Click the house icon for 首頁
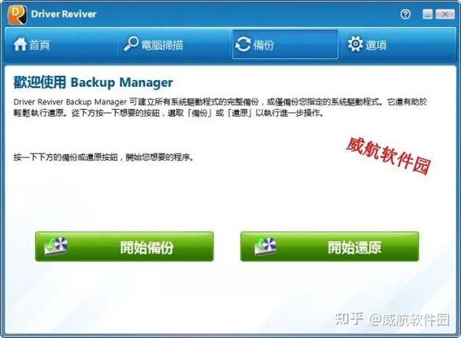461x338 pixels. pos(20,45)
